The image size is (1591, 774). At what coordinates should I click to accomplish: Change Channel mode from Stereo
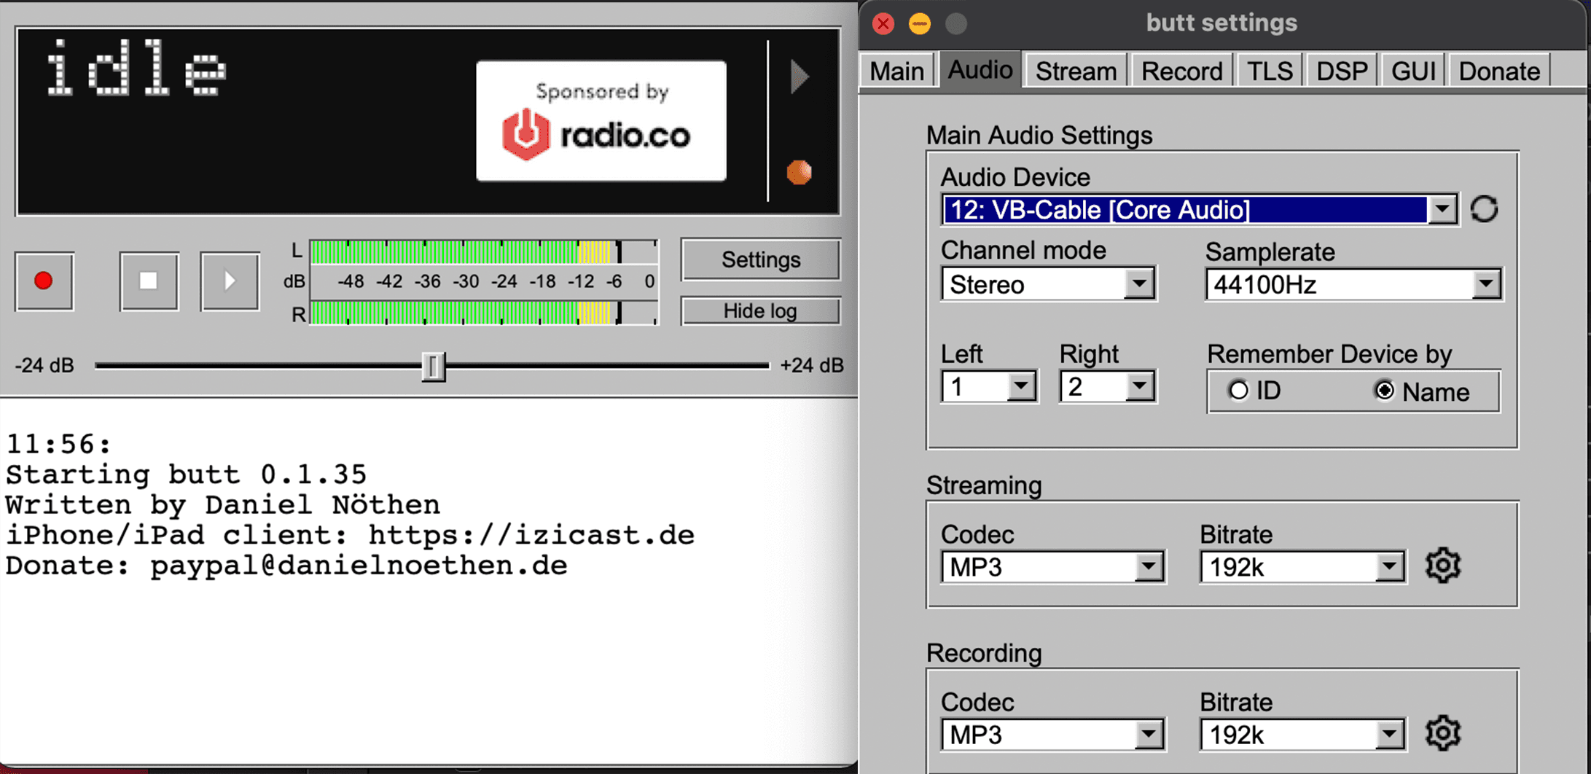point(1139,284)
